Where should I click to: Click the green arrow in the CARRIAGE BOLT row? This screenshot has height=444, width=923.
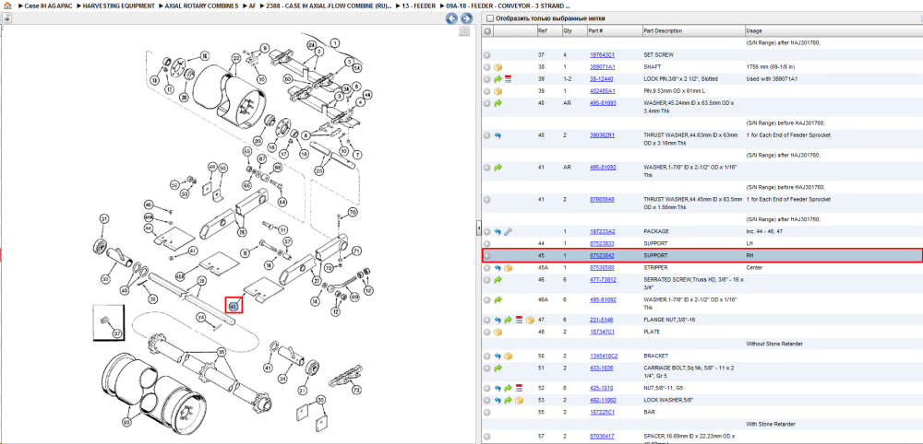tap(498, 368)
